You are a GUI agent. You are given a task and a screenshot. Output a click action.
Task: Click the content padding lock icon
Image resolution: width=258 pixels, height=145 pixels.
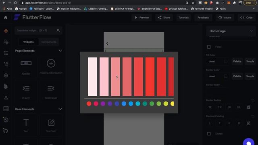click(x=249, y=123)
